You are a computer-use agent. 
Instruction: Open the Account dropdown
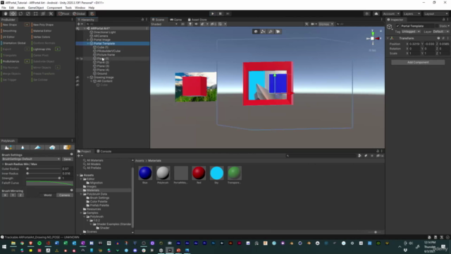click(x=391, y=14)
